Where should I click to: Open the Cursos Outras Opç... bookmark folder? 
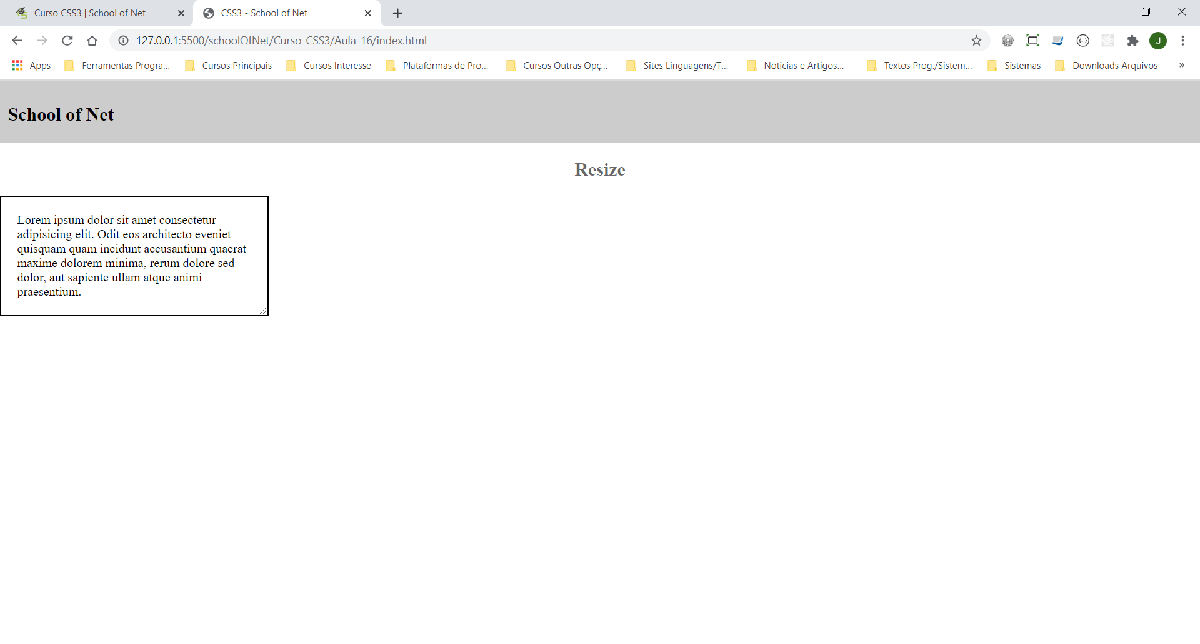tap(557, 66)
